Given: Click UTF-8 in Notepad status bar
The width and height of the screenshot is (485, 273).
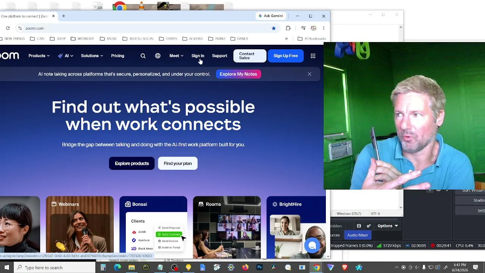Looking at the screenshot, I should click(x=375, y=214).
